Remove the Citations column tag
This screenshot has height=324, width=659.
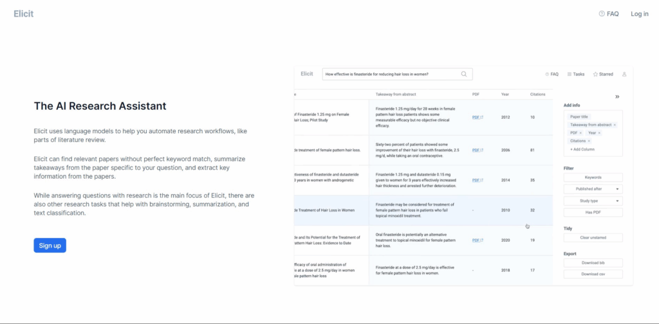click(589, 141)
